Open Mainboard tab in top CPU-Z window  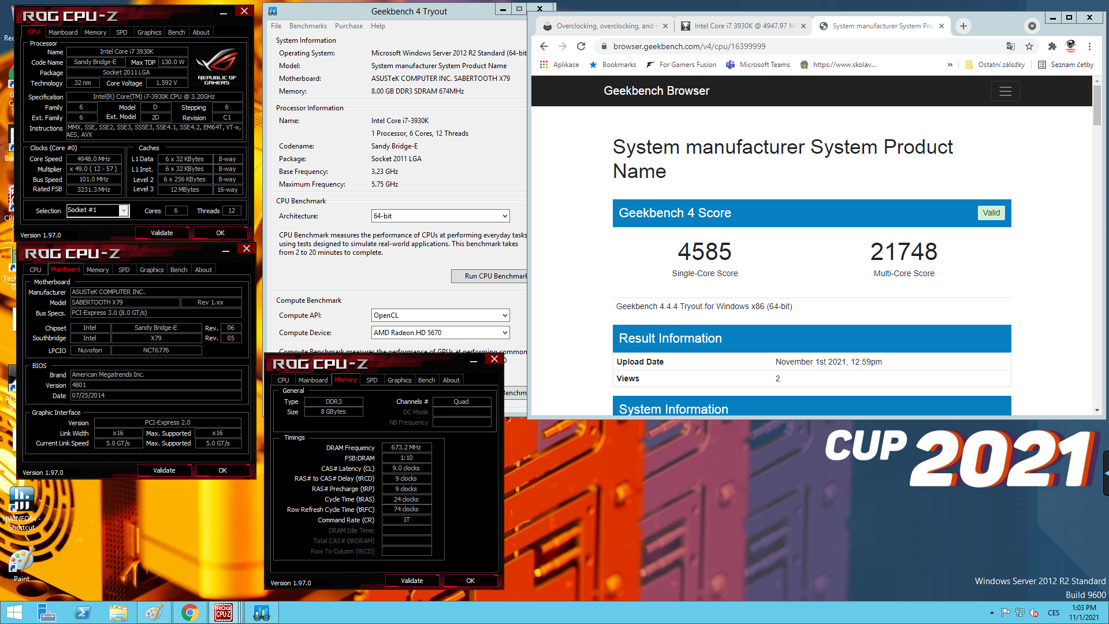click(62, 32)
